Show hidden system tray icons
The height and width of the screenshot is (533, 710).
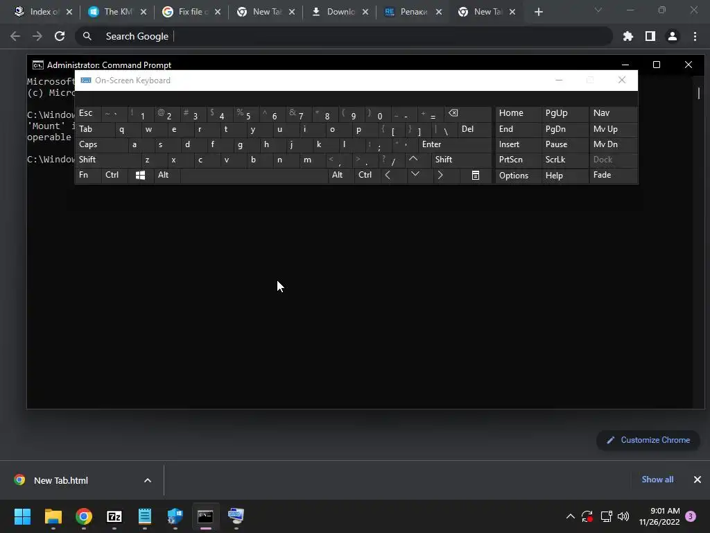571,516
